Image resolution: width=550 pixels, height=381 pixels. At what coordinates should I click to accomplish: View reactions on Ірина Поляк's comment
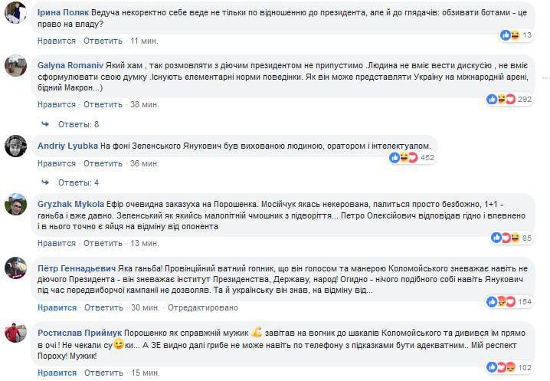(516, 35)
